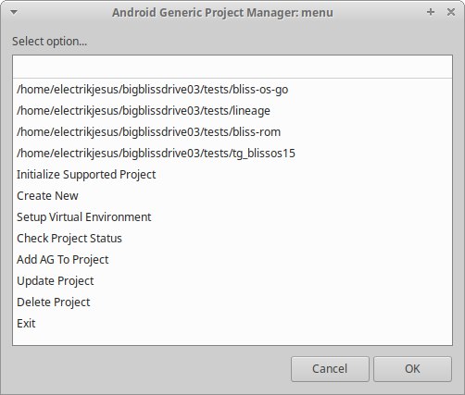Screen dimensions: 465x395
Task: Select the tests/lineage project path
Action: (232, 110)
